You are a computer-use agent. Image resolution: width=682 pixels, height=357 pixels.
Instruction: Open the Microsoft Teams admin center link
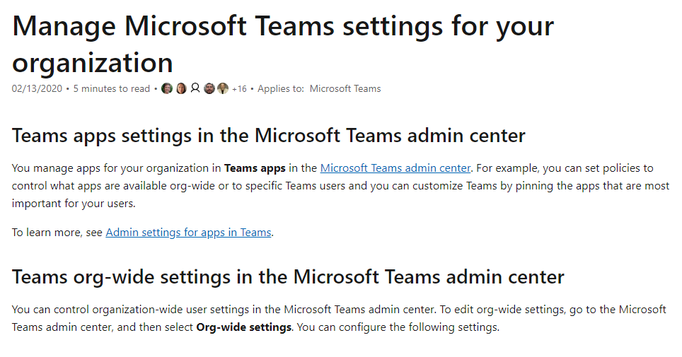395,168
